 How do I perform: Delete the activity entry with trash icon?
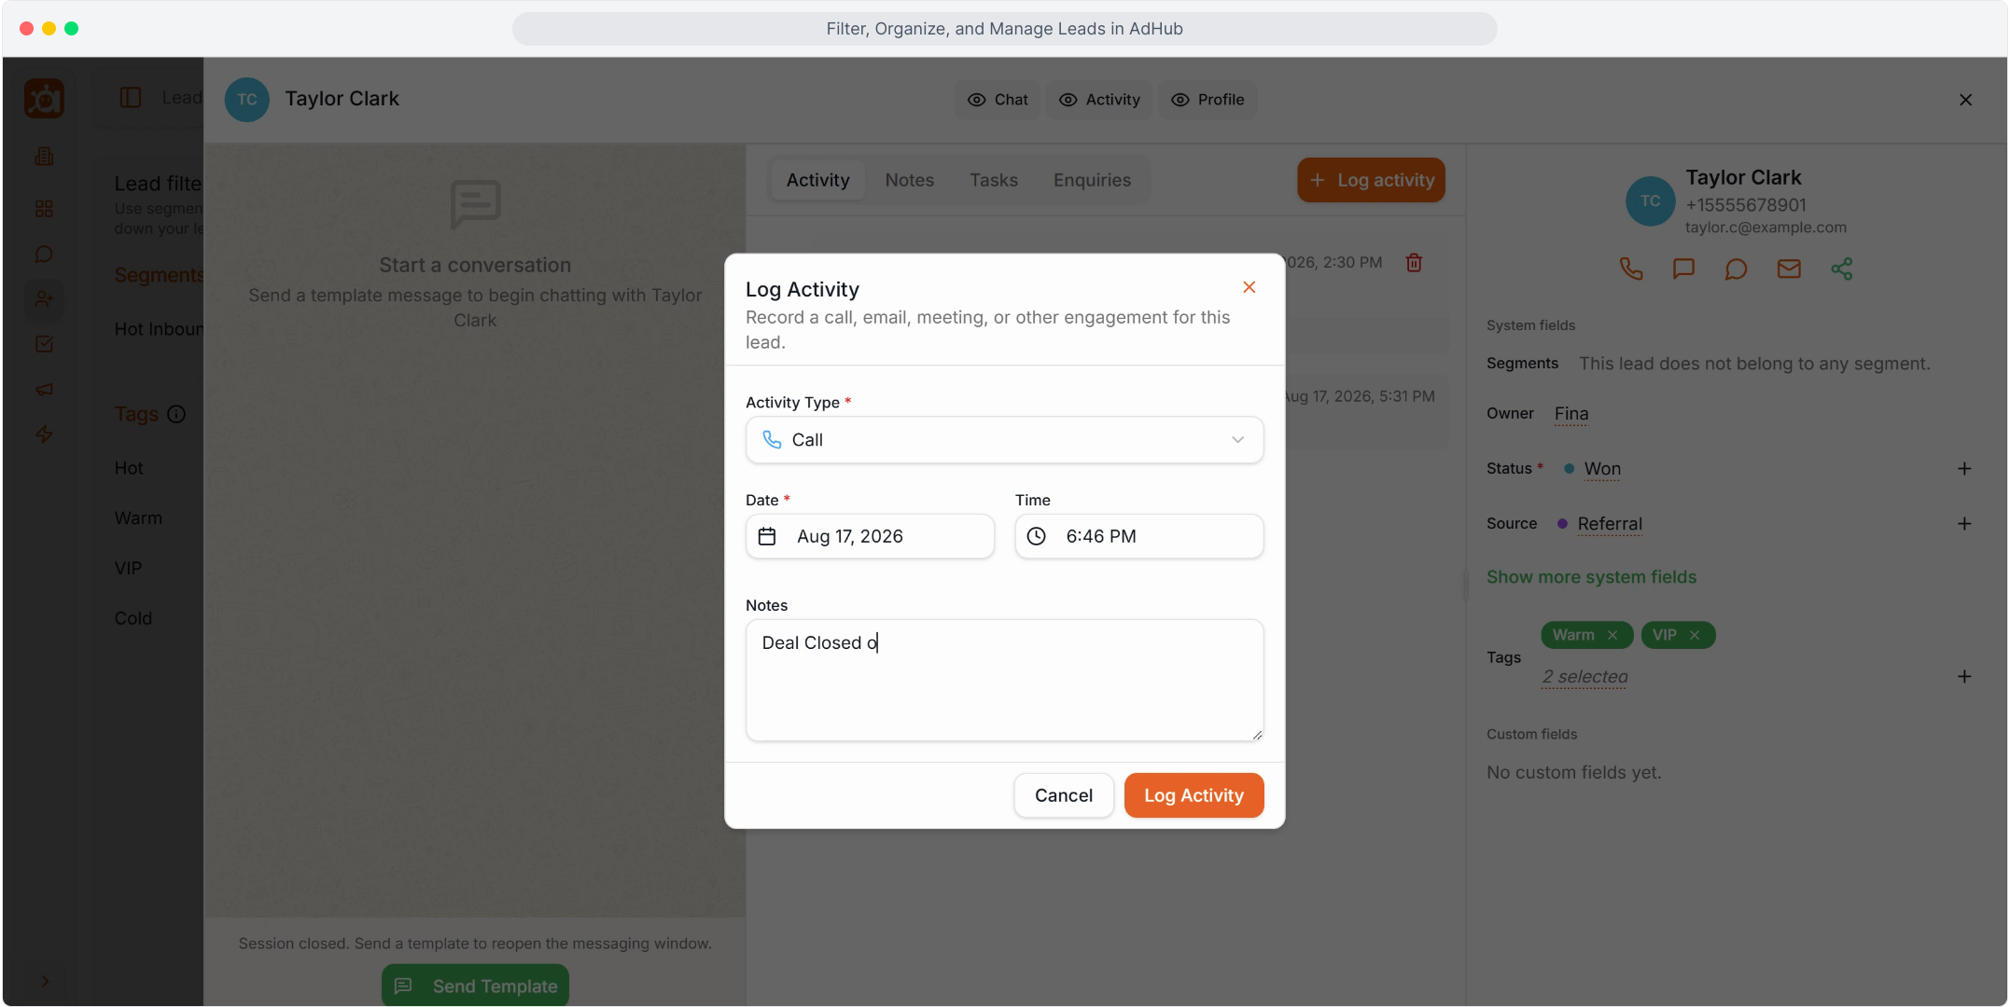pyautogui.click(x=1414, y=263)
